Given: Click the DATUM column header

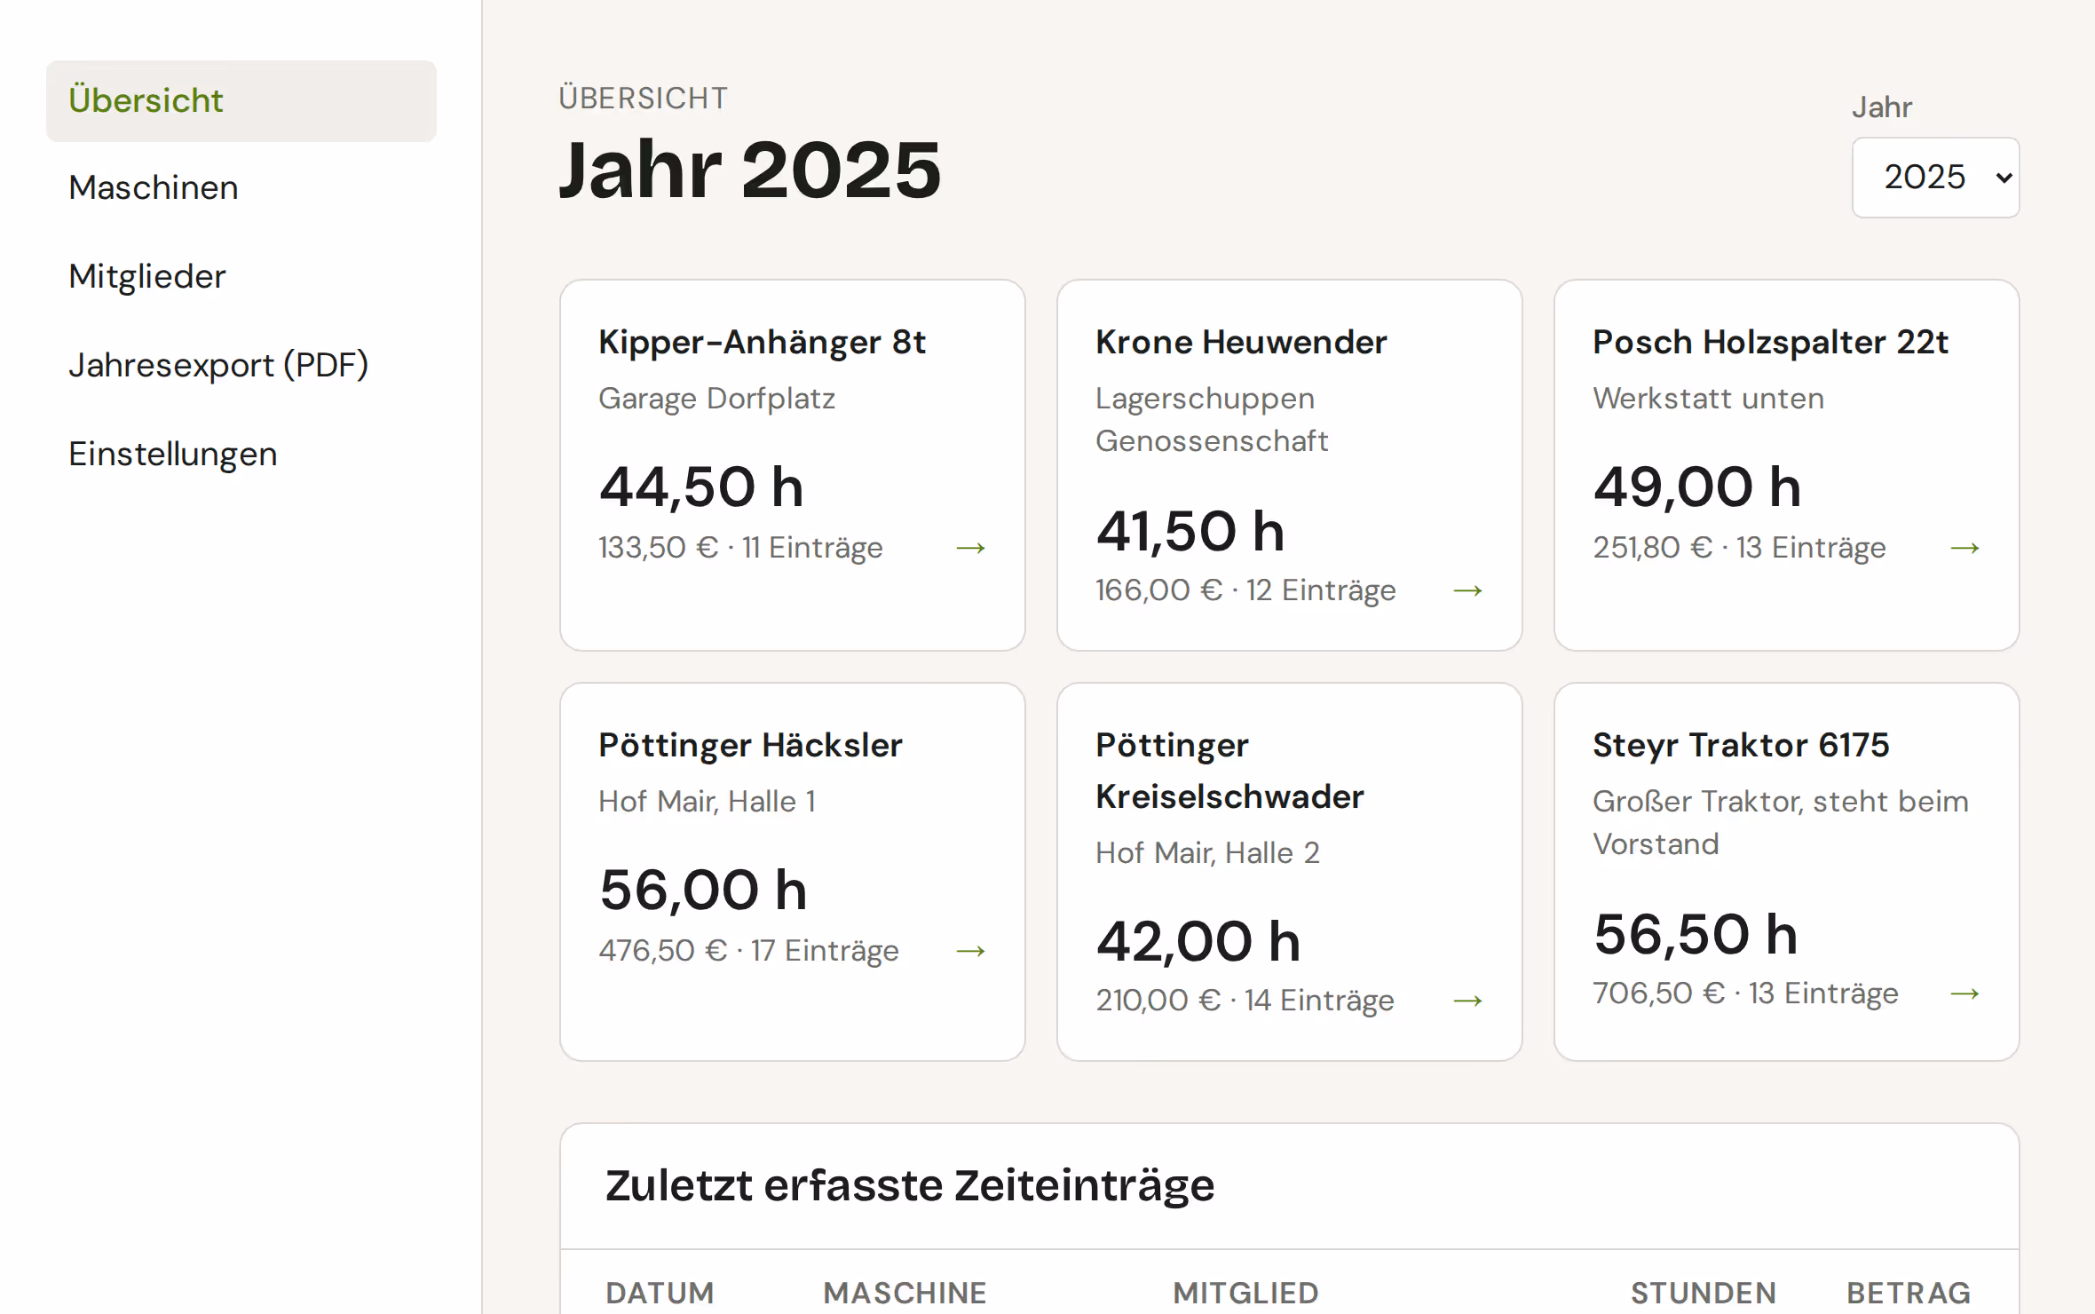Looking at the screenshot, I should click(x=660, y=1294).
